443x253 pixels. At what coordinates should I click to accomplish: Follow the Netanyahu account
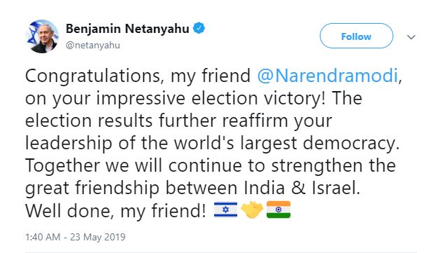tap(356, 36)
